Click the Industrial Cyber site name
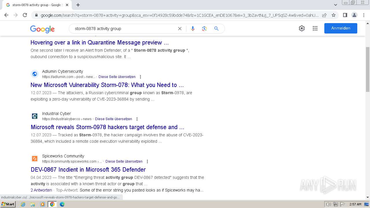 [56, 114]
